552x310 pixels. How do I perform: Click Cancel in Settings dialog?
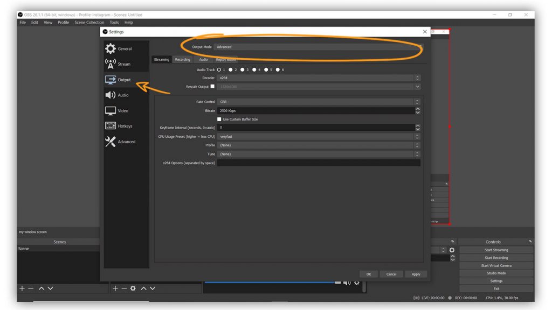pos(391,274)
